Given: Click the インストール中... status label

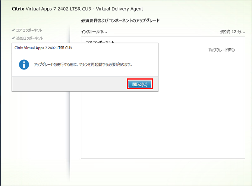Looking at the screenshot, I should tap(94, 32).
